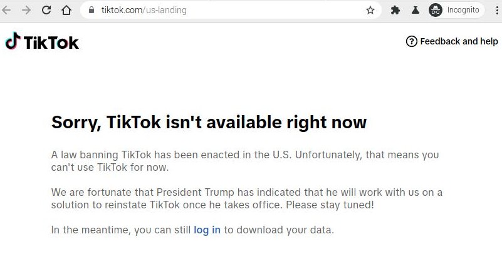Click the "Sorry, TikTok isn't available" heading
Image resolution: width=502 pixels, height=259 pixels.
[x=209, y=123]
